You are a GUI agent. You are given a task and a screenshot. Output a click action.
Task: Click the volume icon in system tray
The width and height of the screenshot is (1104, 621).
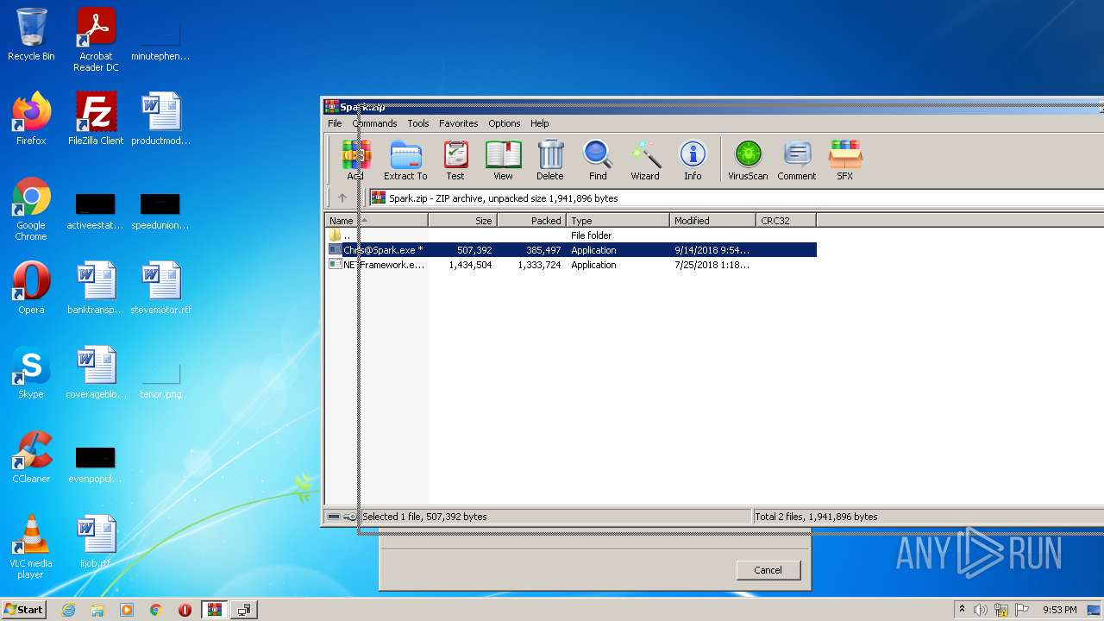[x=981, y=610]
